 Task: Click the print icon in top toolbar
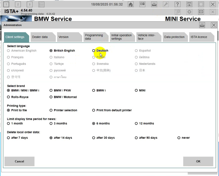(154, 5)
